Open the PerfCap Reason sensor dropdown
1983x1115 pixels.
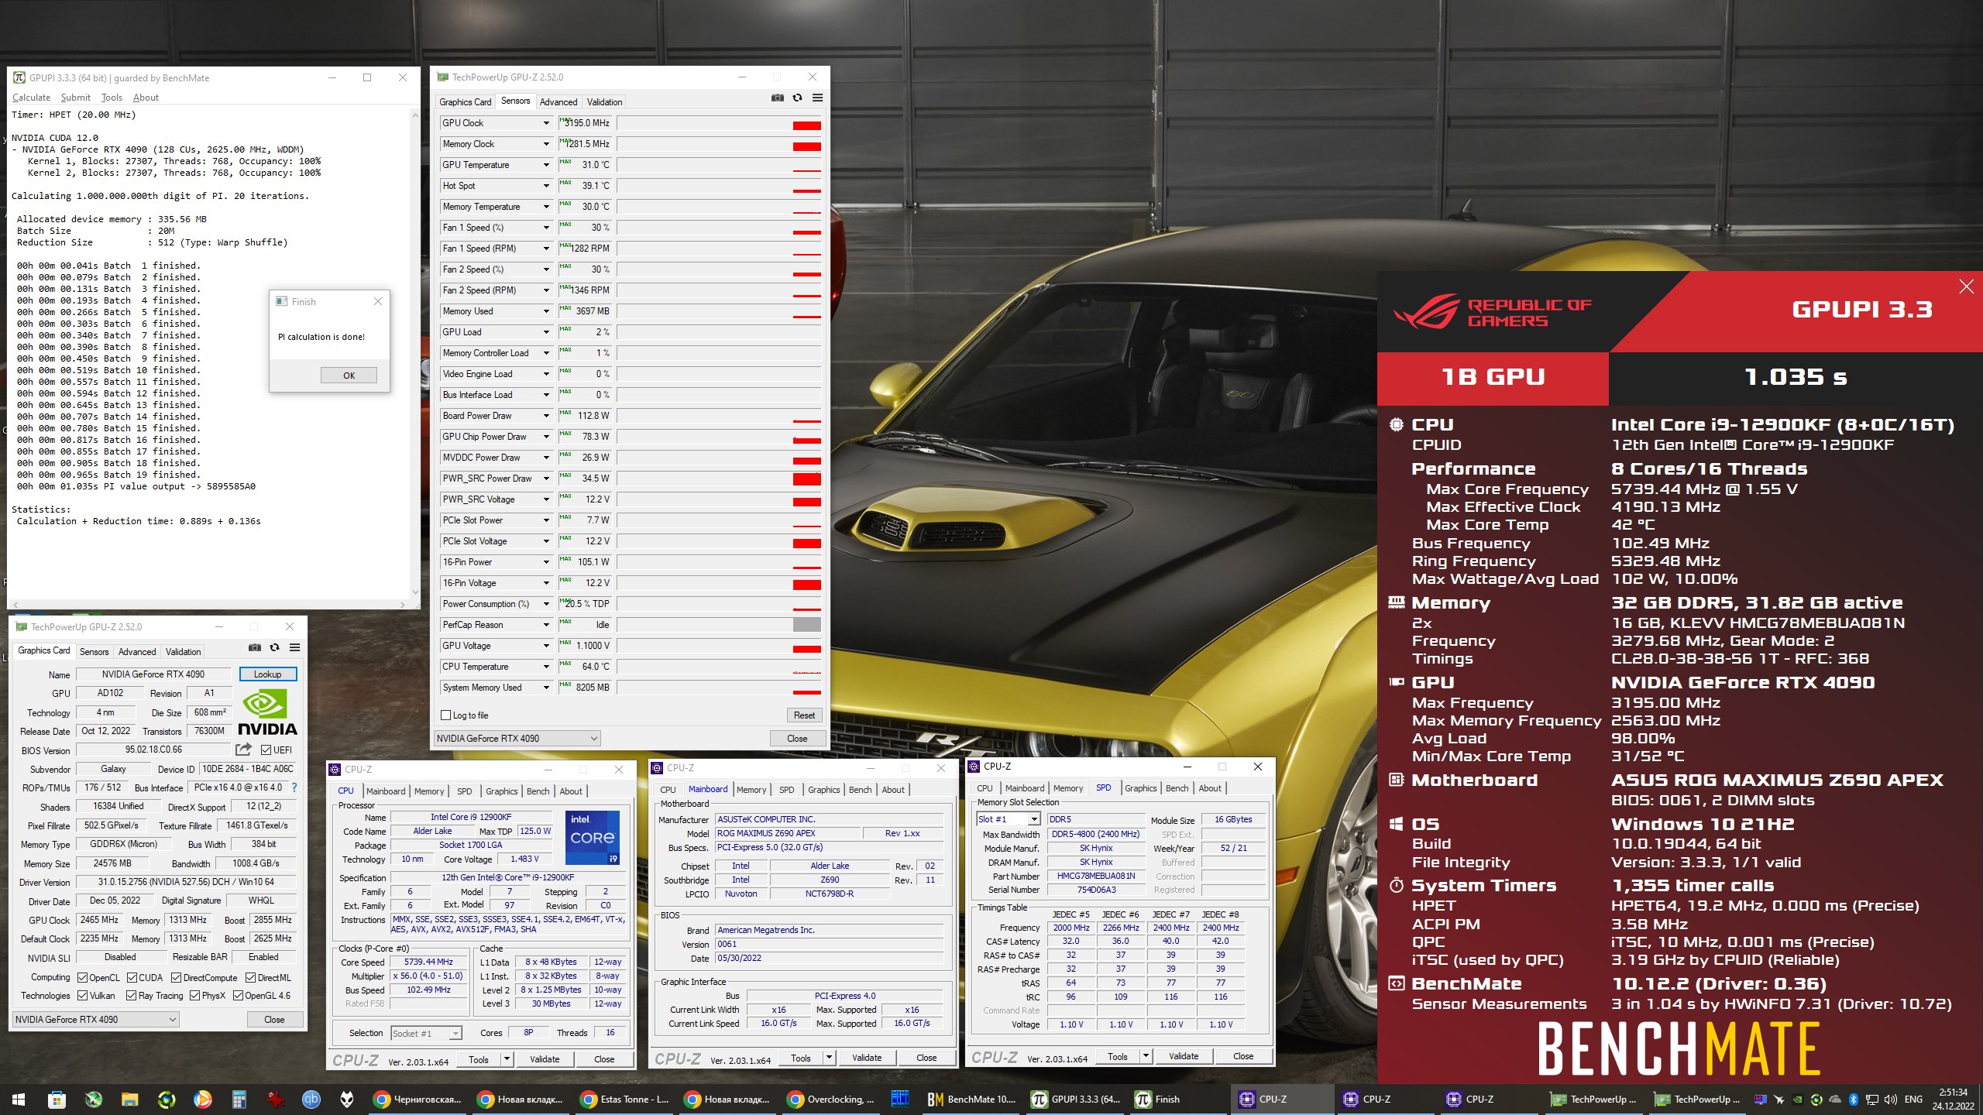click(x=546, y=625)
